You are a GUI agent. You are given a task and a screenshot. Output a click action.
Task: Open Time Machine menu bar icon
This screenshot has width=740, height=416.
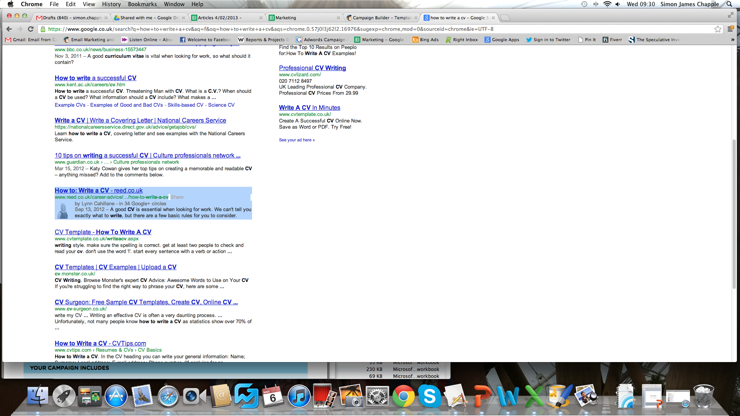pyautogui.click(x=584, y=4)
